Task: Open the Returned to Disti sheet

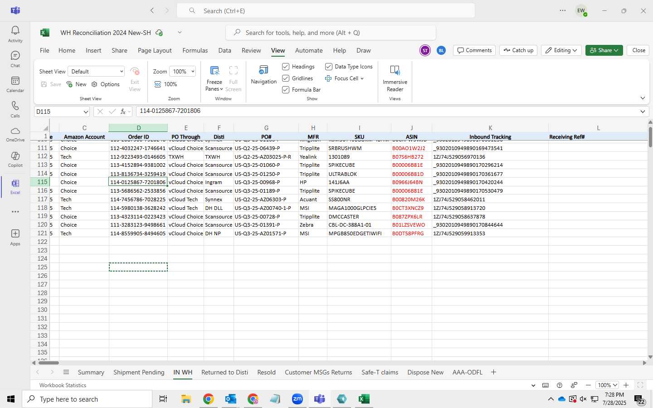Action: pos(224,372)
